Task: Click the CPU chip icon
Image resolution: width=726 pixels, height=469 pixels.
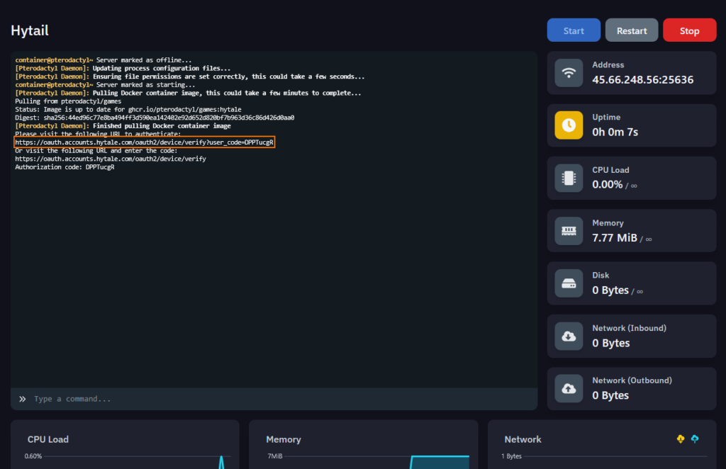Action: tap(569, 178)
